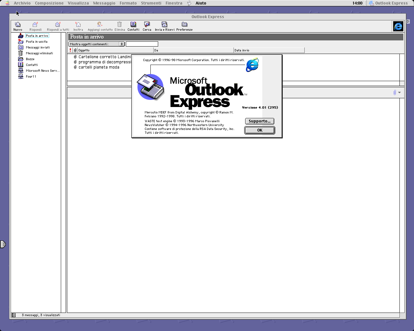Open the Archivio menu

[x=22, y=3]
